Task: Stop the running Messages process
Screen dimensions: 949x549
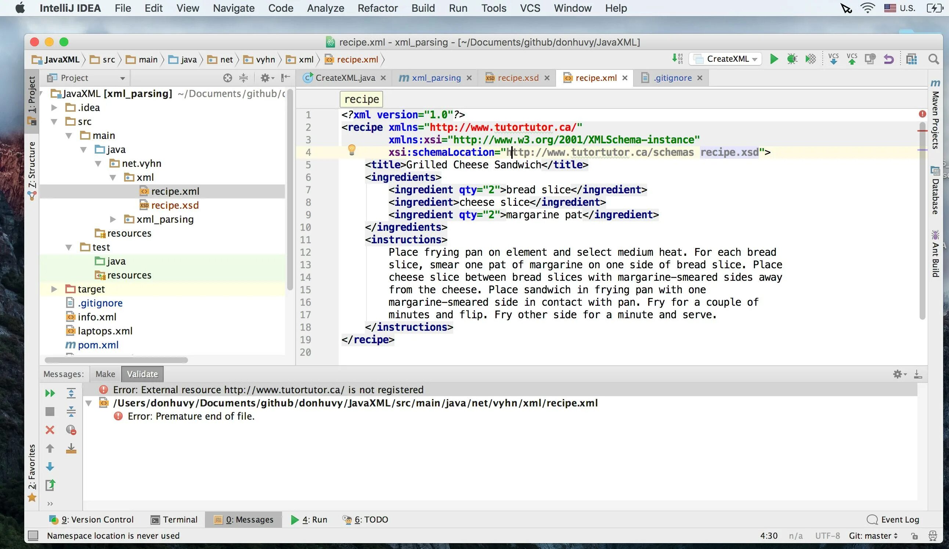Action: (x=50, y=412)
